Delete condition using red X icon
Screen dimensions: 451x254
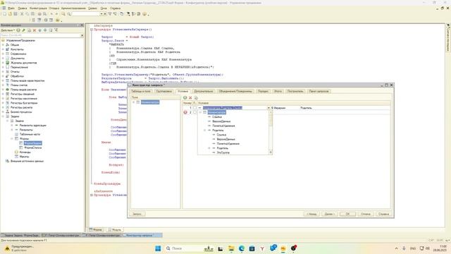190,97
